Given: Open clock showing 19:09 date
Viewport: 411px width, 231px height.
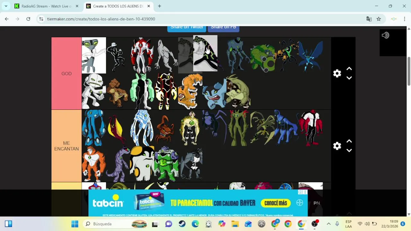Looking at the screenshot, I should [389, 224].
